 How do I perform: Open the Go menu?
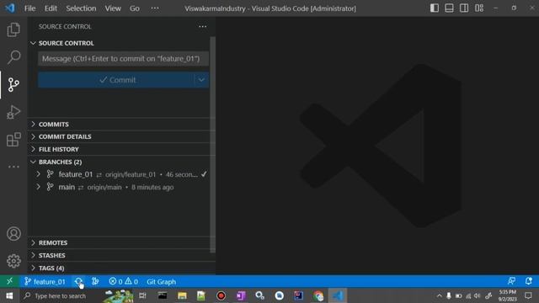[x=135, y=8]
